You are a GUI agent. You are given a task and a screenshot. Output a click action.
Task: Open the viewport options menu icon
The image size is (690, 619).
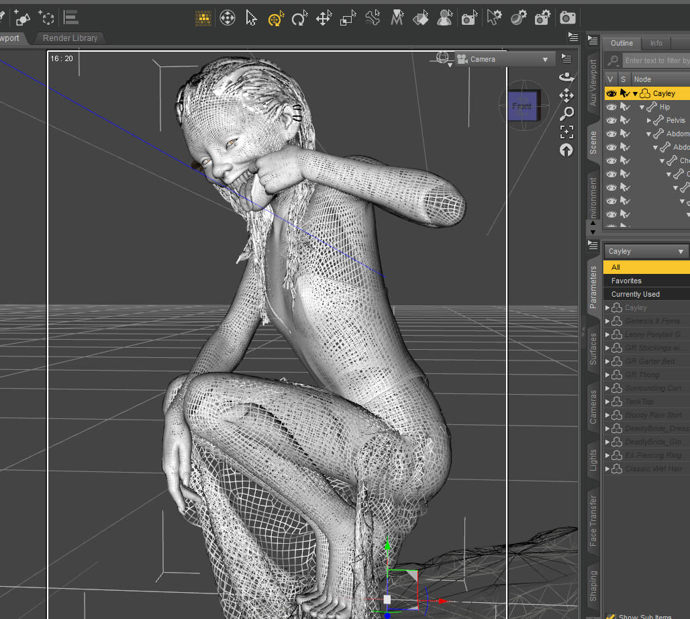tap(566, 58)
